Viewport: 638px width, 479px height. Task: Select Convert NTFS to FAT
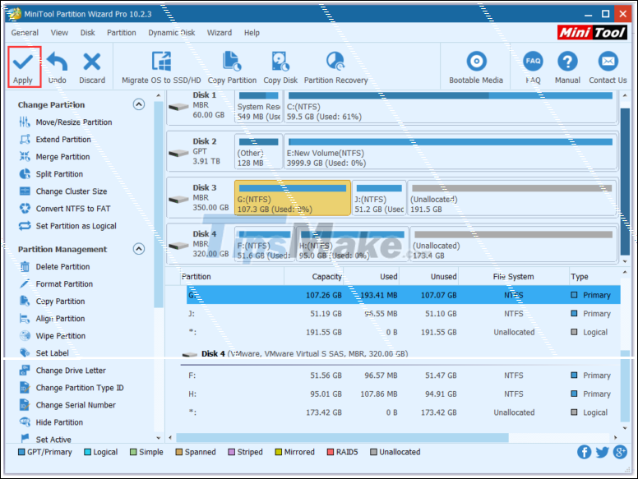click(x=65, y=209)
